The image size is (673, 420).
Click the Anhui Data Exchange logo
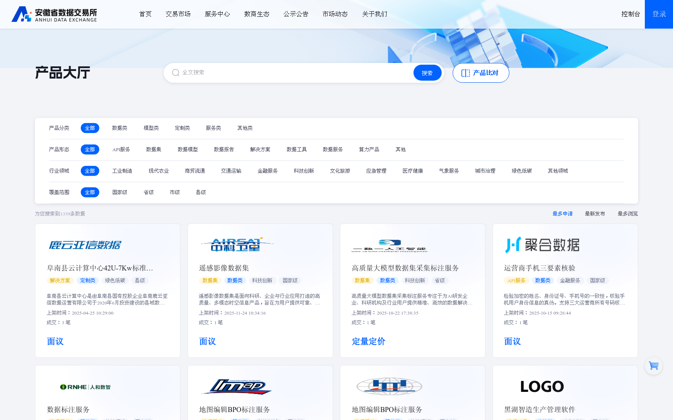[x=54, y=14]
